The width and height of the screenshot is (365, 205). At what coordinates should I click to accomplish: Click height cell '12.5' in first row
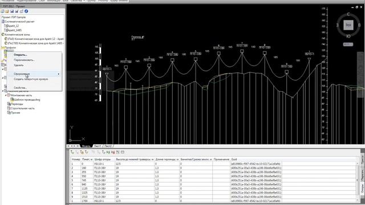pos(135,163)
